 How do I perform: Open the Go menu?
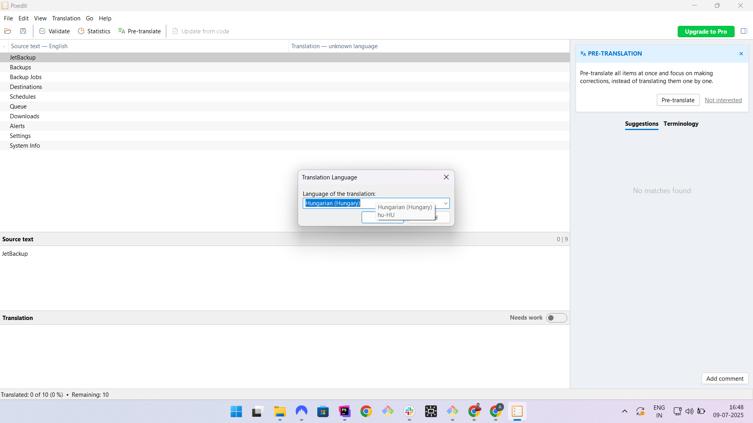click(x=89, y=18)
